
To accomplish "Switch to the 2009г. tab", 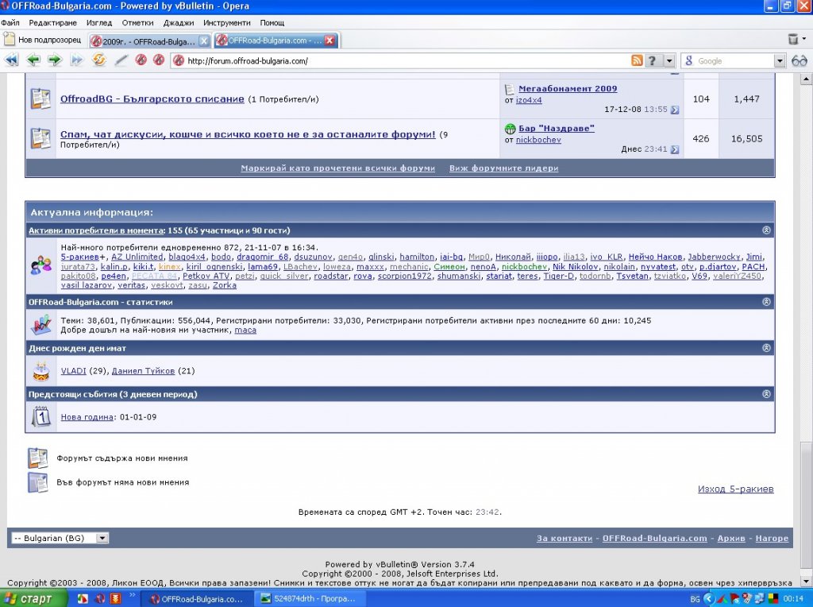I will [x=147, y=41].
